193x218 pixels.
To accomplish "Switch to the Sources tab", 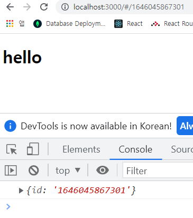I will coord(182,149).
